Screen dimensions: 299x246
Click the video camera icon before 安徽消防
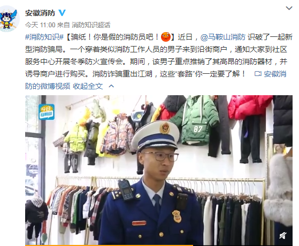(x=258, y=74)
